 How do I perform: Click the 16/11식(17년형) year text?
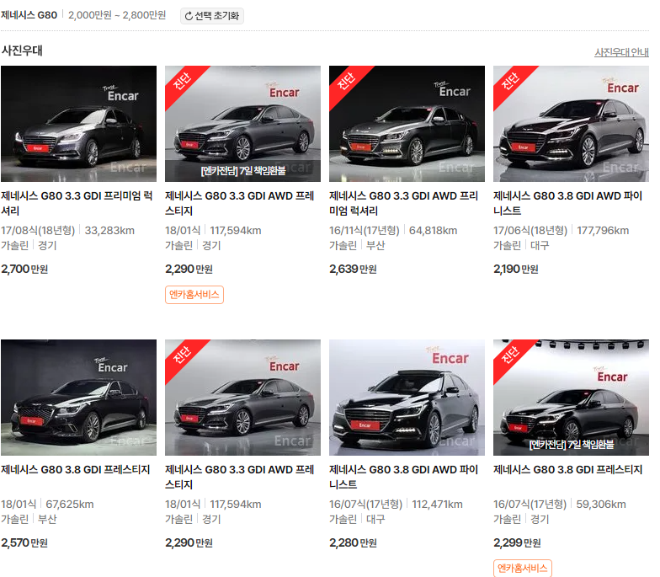click(364, 231)
